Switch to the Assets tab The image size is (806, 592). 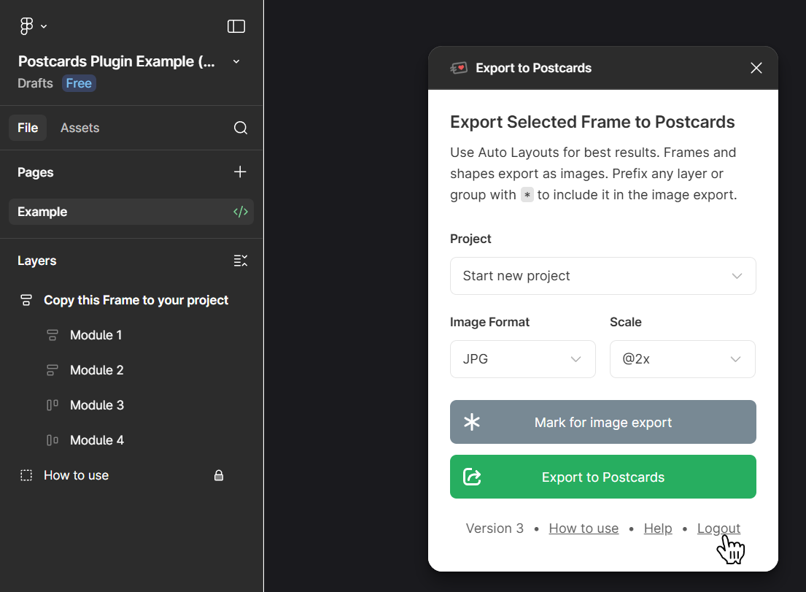80,128
